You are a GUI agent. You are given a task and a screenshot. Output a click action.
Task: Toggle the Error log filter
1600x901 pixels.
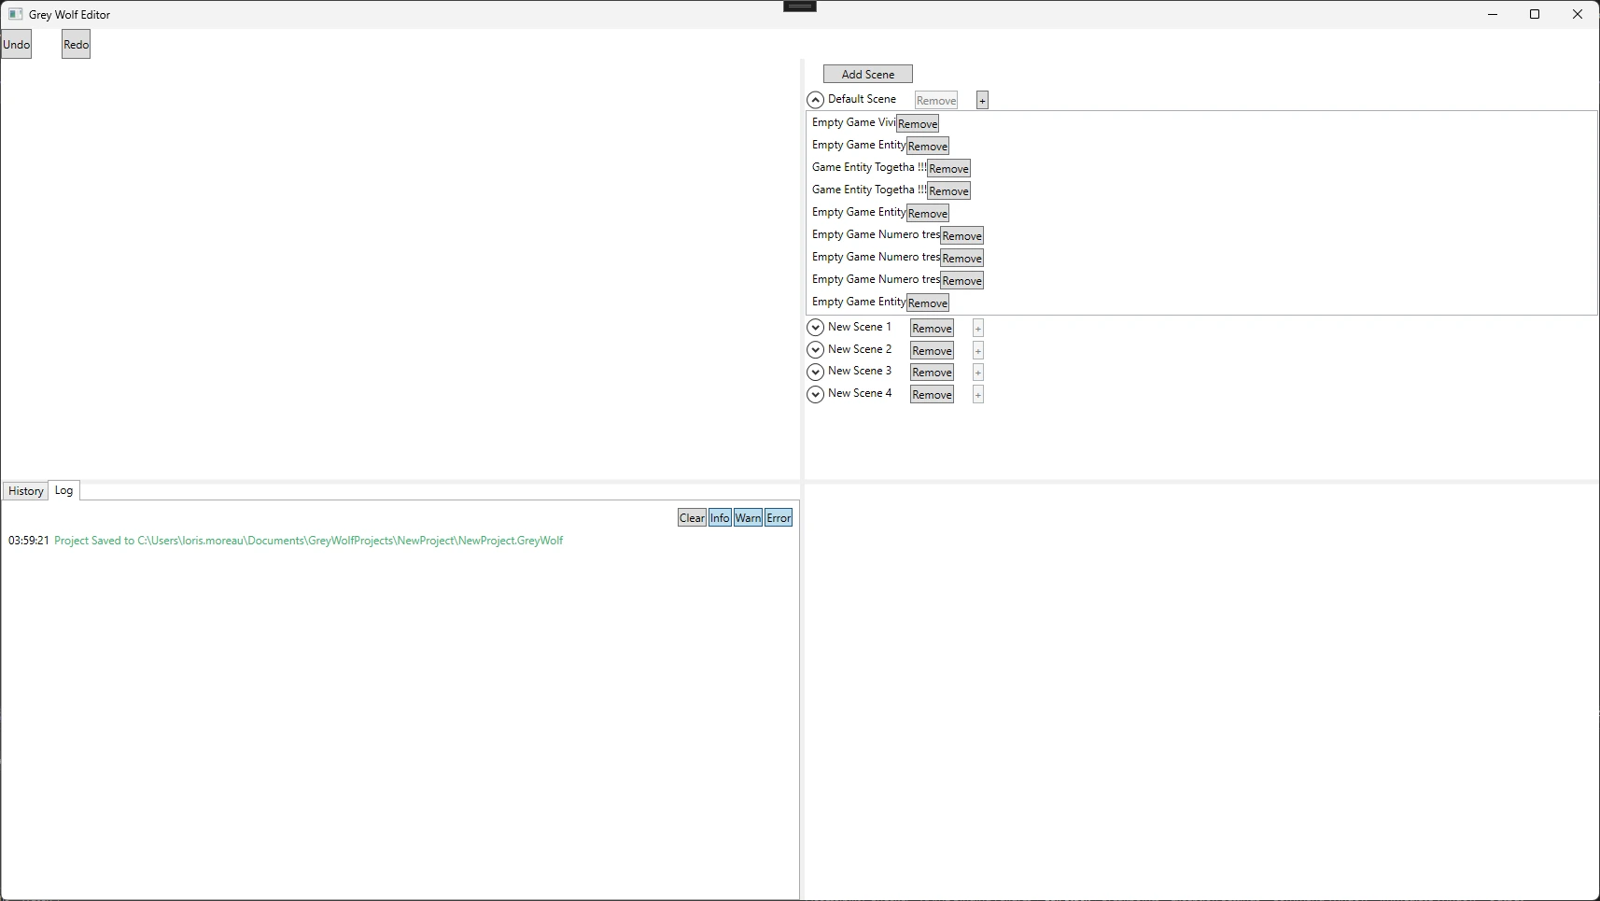tap(779, 518)
